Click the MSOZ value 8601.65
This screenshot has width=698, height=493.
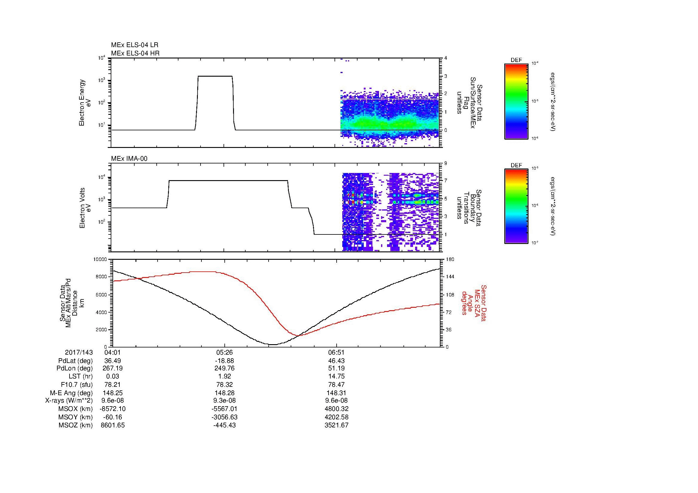[x=113, y=425]
